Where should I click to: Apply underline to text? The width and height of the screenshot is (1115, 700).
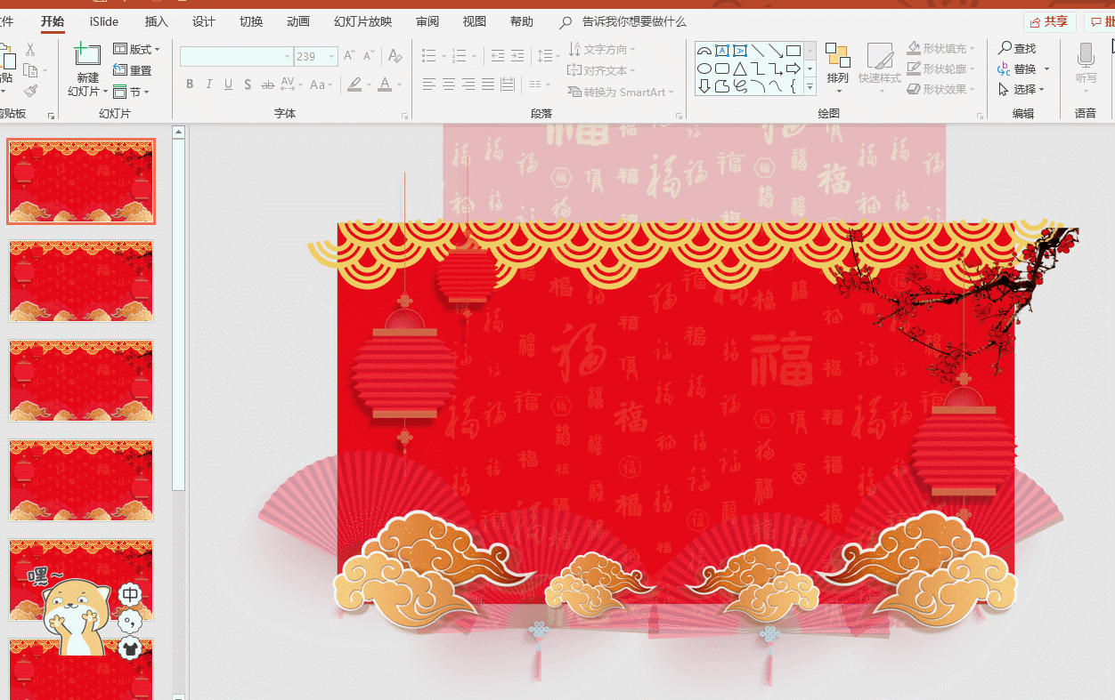(x=228, y=84)
